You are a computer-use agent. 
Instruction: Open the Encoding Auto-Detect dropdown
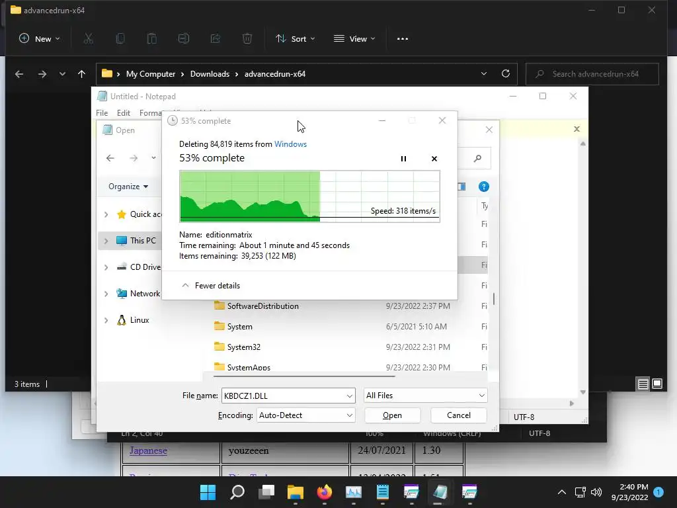[305, 415]
